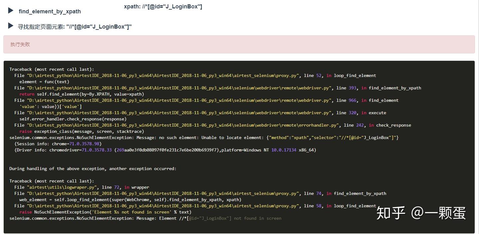Click the black triangle beside 寻找指定页面元素
479x234 pixels.
[10, 26]
